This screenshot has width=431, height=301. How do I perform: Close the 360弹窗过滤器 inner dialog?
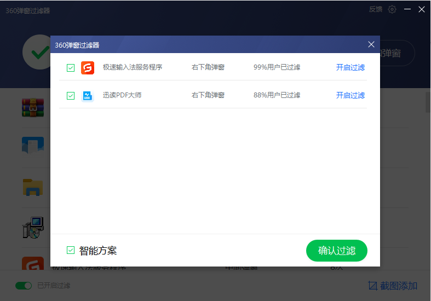(371, 45)
